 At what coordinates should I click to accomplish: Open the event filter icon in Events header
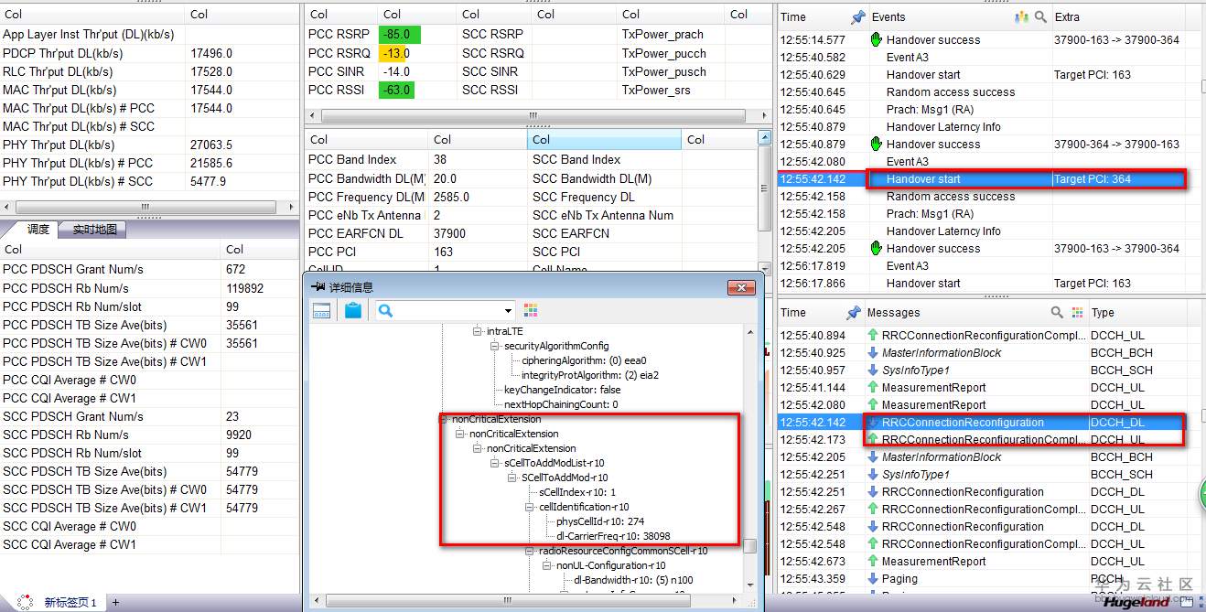(x=1022, y=16)
